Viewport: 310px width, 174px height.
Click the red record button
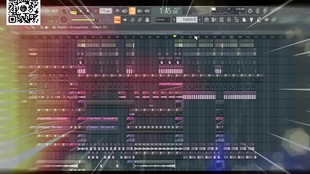point(95,11)
